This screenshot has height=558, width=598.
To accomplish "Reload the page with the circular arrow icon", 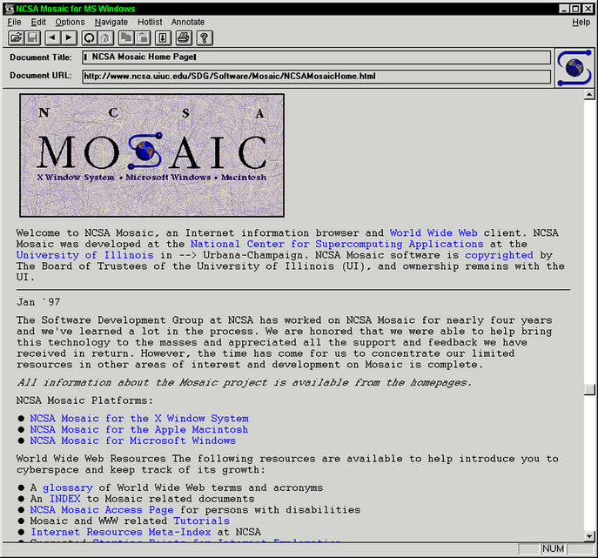I will [90, 37].
